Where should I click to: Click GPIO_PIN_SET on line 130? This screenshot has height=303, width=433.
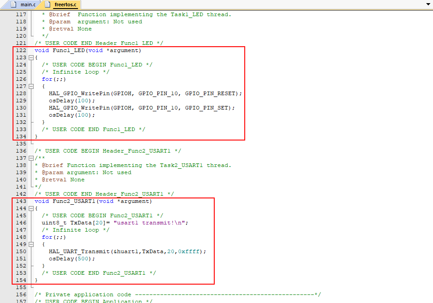pyautogui.click(x=206, y=108)
